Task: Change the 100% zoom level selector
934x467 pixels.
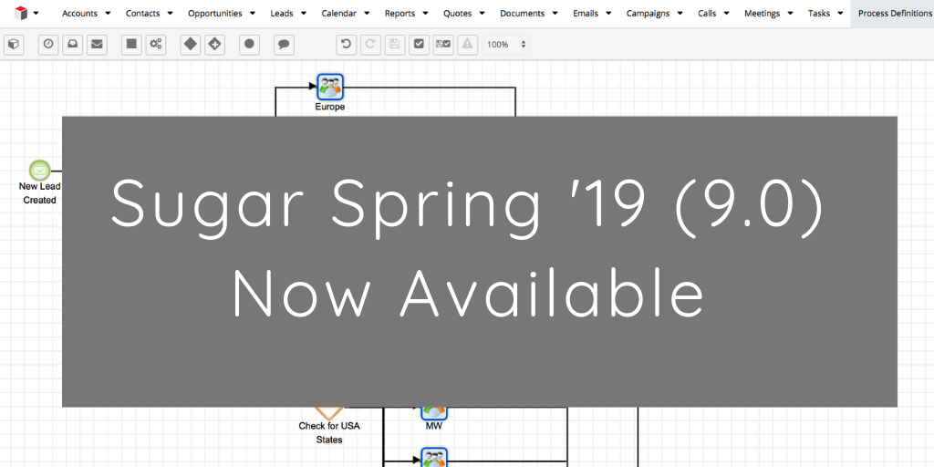Action: coord(505,44)
